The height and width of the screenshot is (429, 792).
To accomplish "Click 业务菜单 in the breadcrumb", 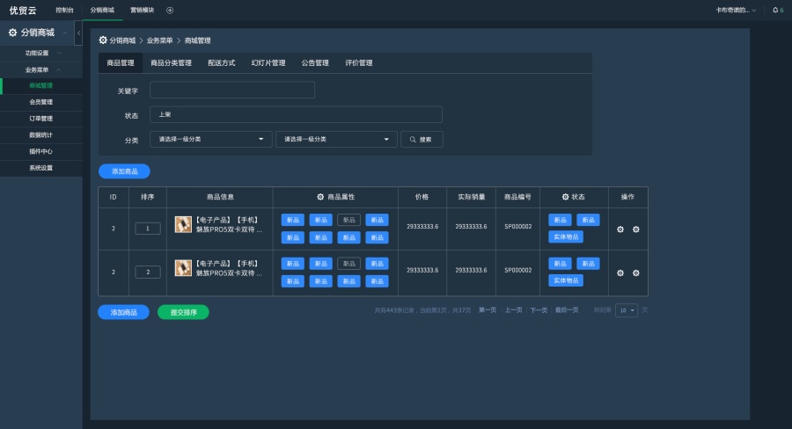I will [x=159, y=40].
